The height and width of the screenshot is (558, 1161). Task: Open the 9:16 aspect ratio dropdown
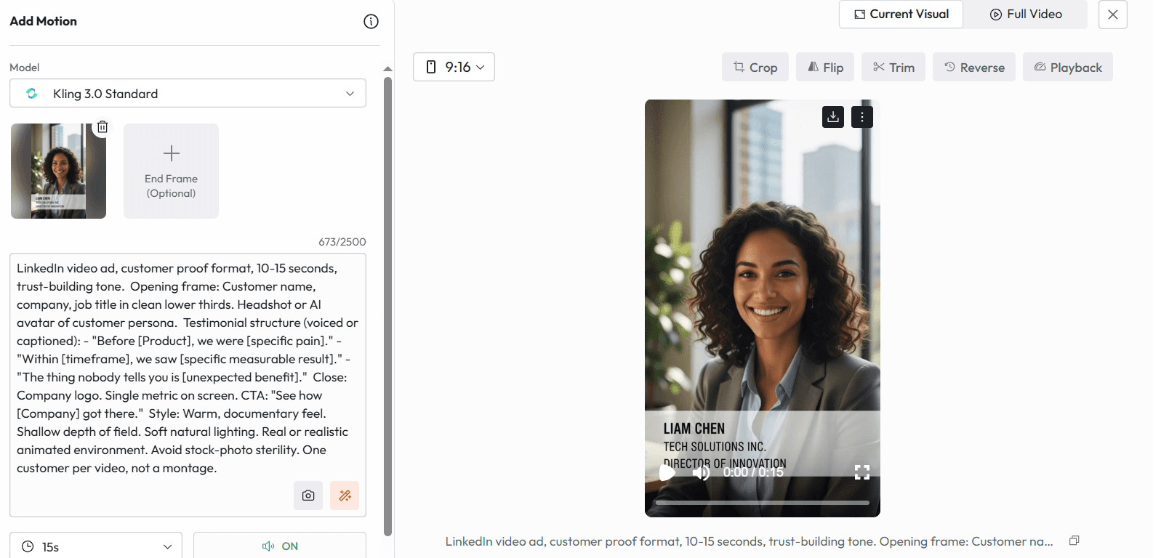click(454, 67)
